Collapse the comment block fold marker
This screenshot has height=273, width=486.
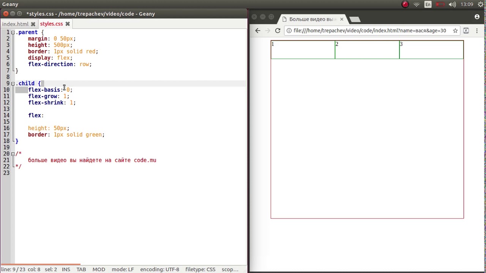13,154
